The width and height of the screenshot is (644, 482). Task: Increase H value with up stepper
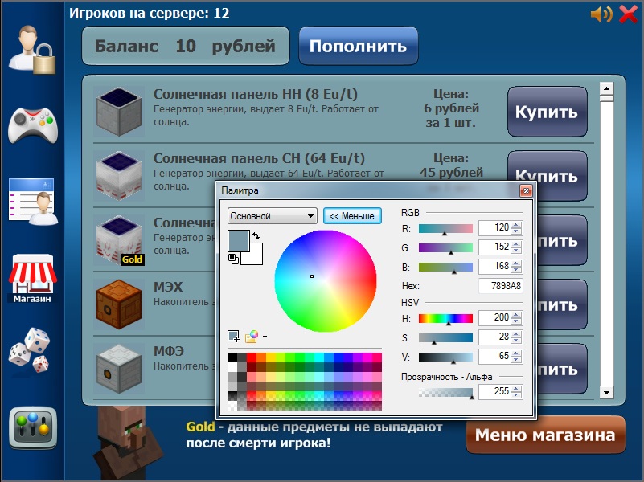pyautogui.click(x=517, y=314)
